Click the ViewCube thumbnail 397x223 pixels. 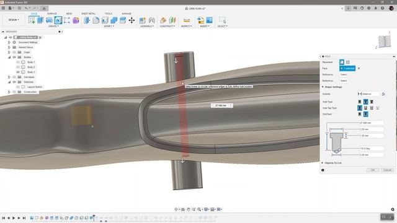pos(385,41)
